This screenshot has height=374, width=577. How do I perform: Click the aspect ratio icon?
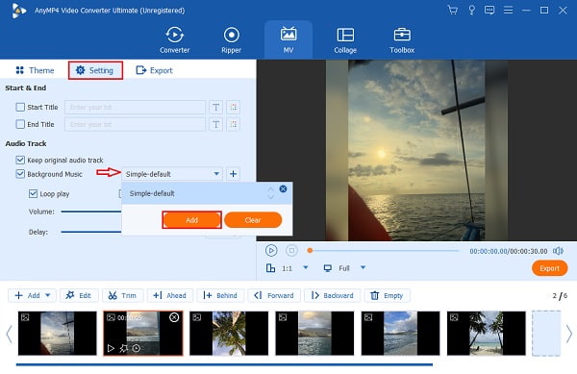pyautogui.click(x=270, y=267)
